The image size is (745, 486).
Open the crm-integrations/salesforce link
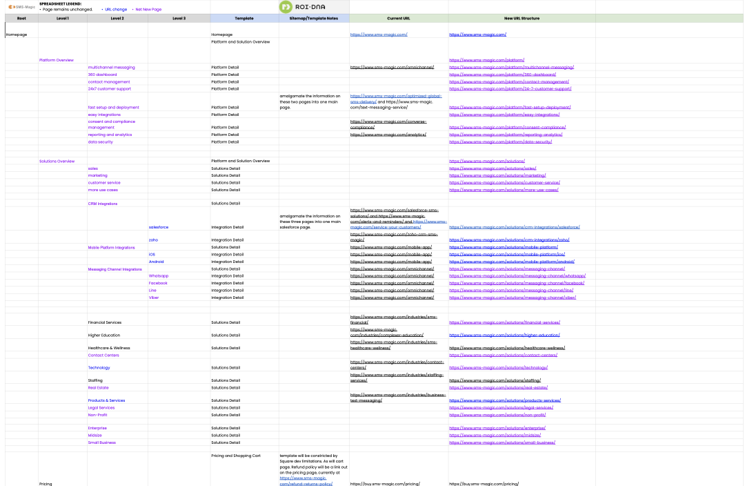[515, 227]
